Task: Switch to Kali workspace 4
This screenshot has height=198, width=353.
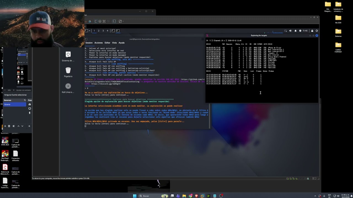Action: click(107, 31)
